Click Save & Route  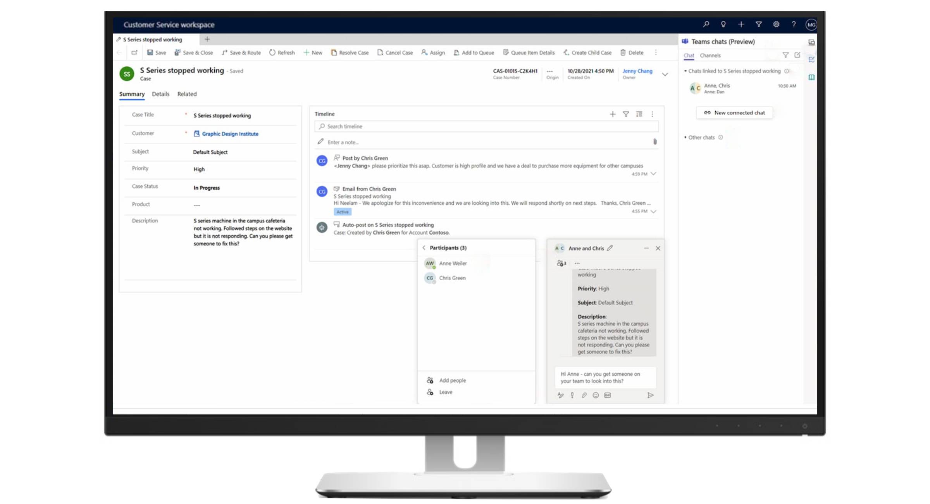[241, 53]
